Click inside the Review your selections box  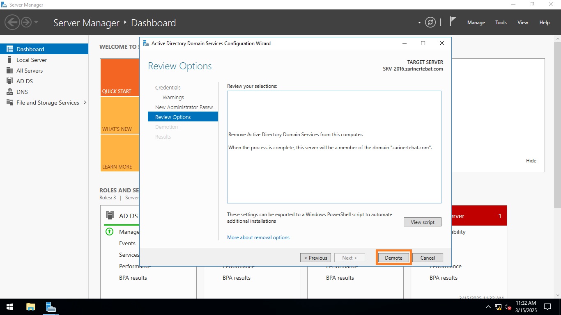tap(334, 147)
